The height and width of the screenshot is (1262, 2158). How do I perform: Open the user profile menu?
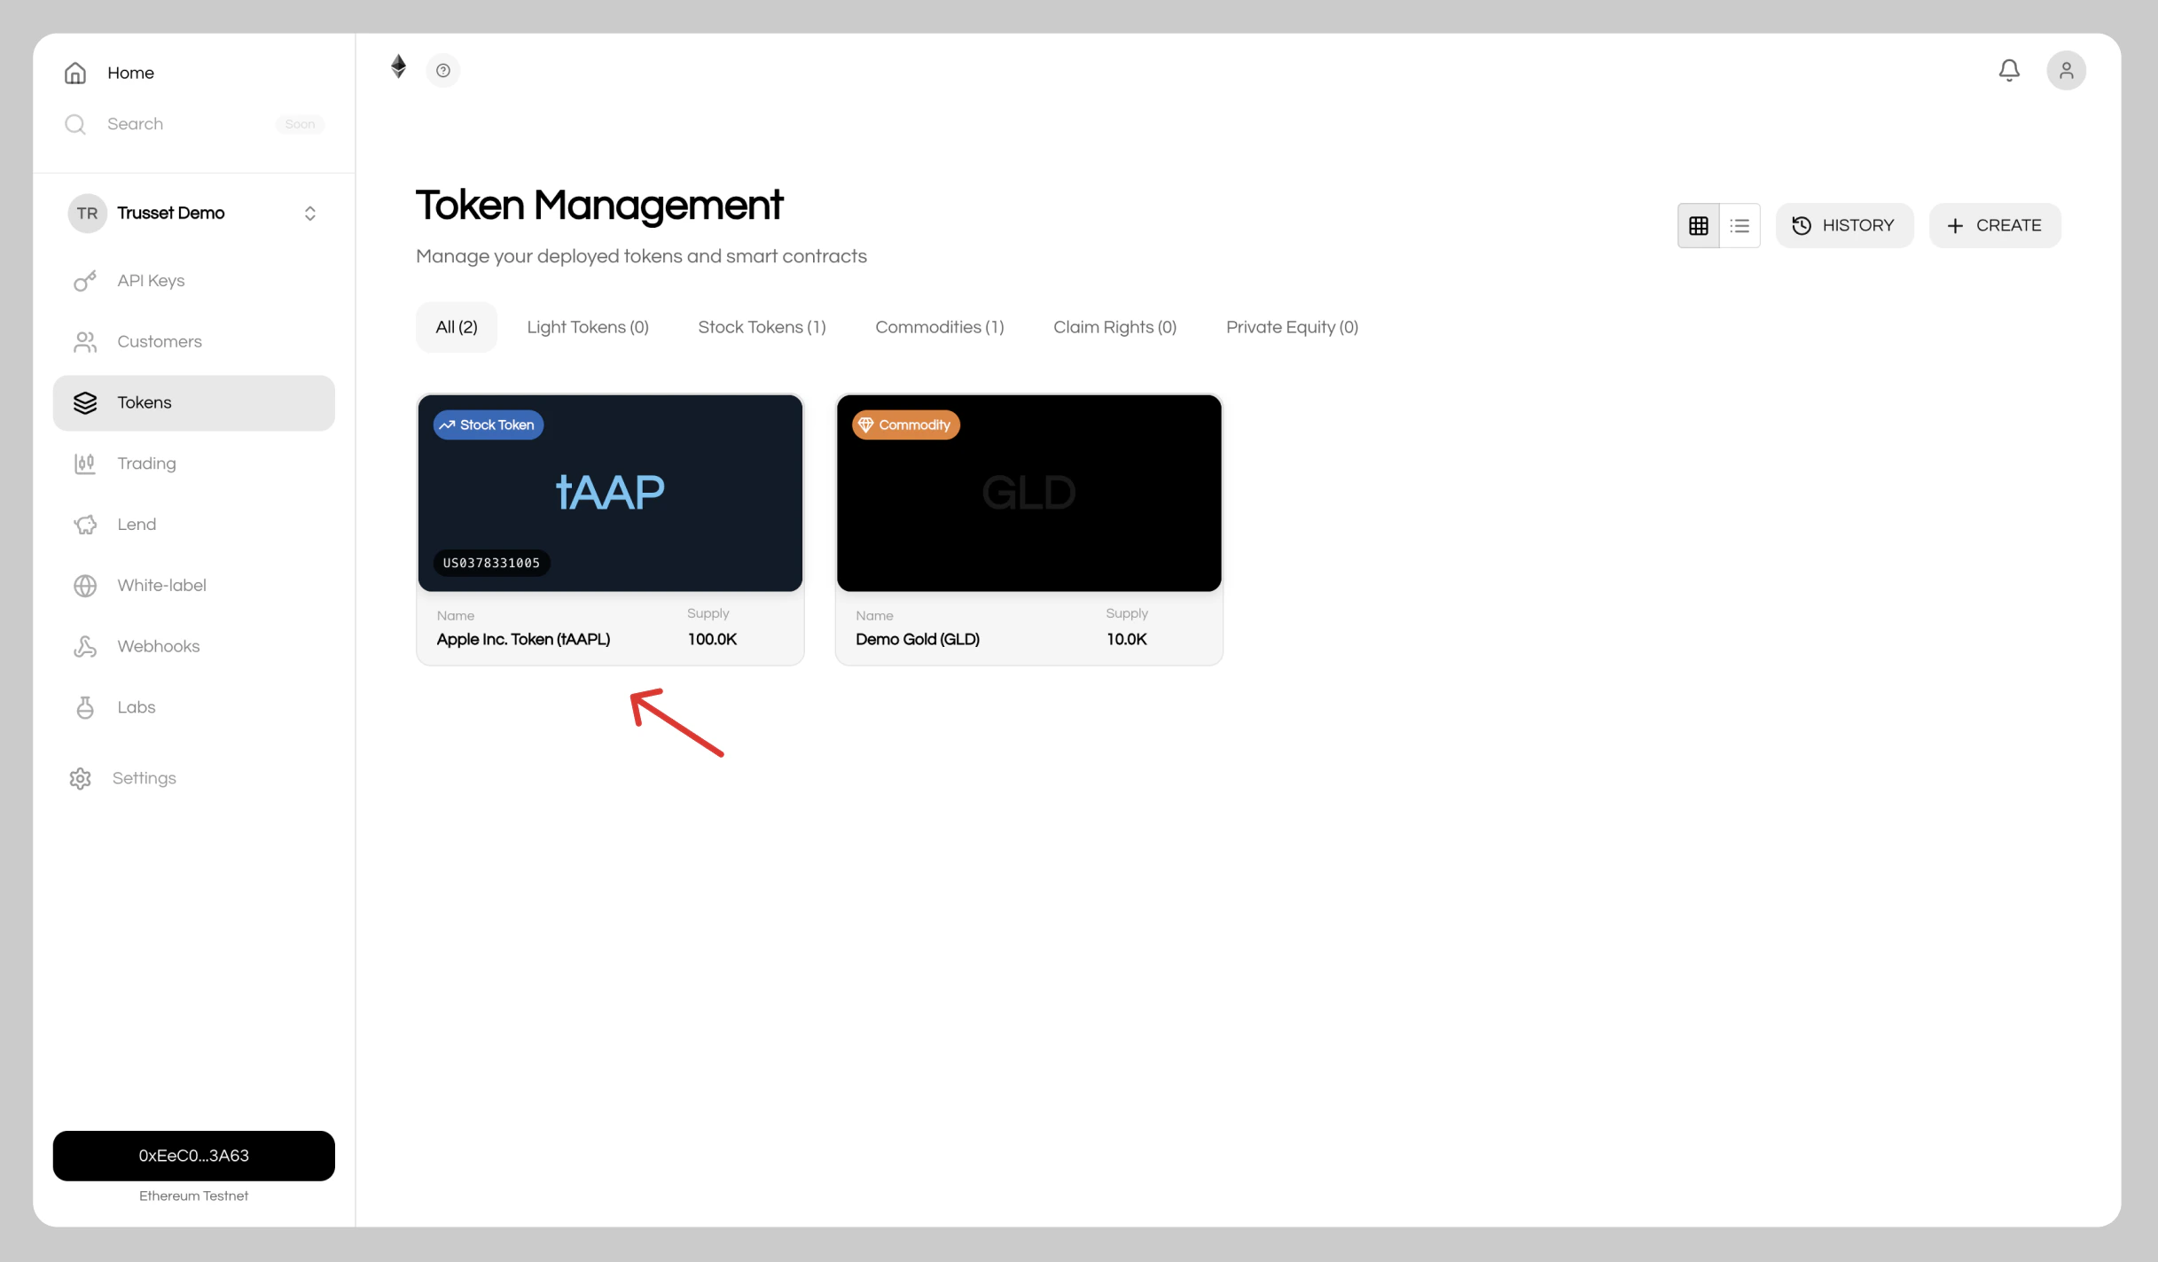pos(2067,70)
